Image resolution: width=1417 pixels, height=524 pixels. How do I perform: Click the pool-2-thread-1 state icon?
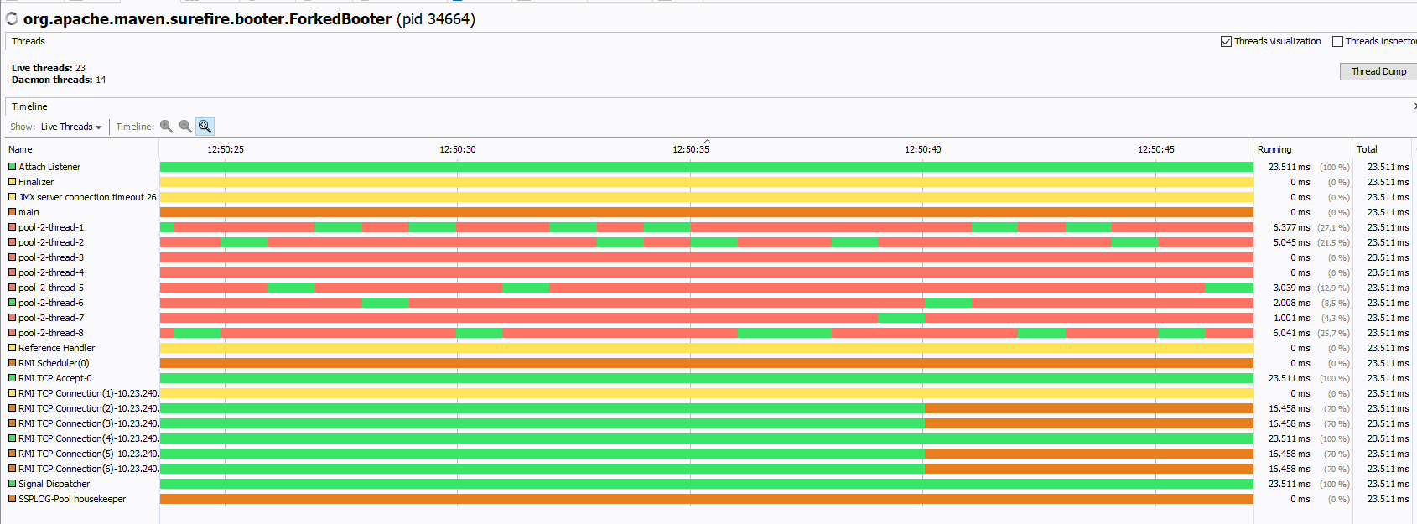pos(13,227)
